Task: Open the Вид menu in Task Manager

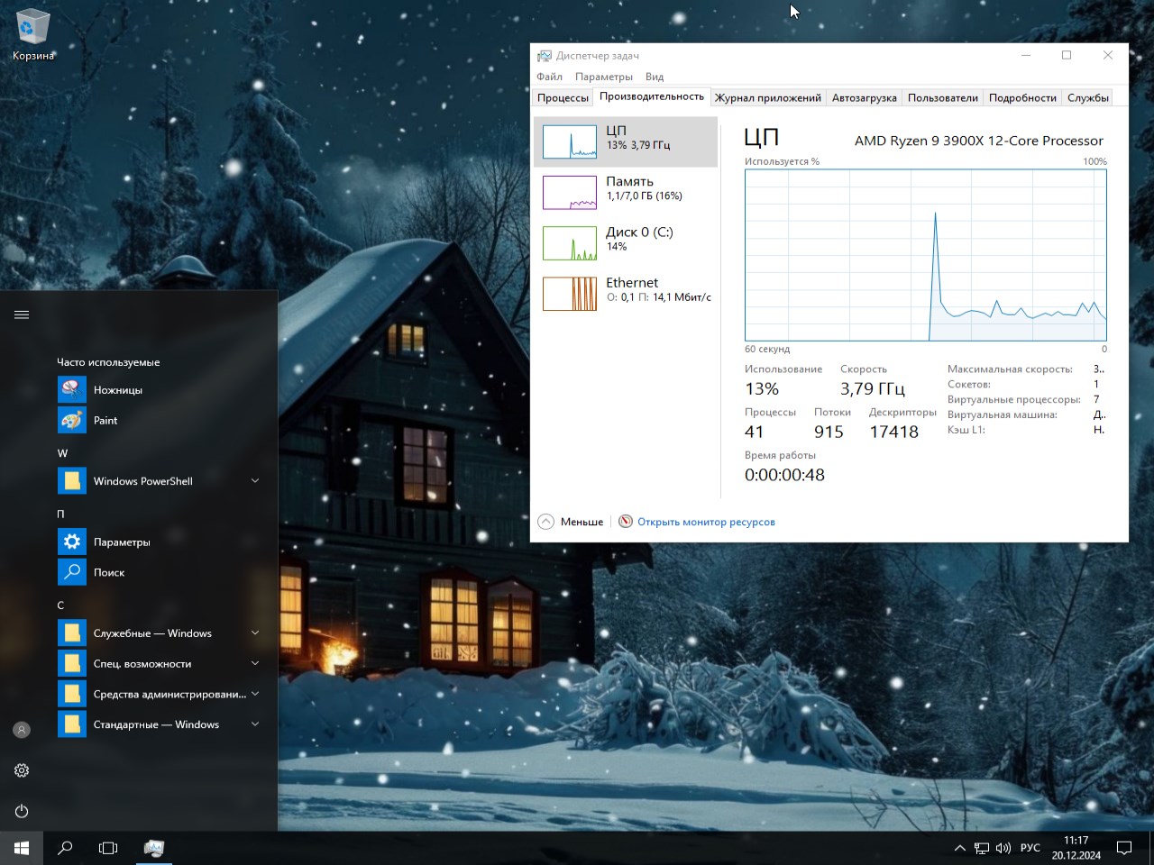Action: click(x=654, y=77)
